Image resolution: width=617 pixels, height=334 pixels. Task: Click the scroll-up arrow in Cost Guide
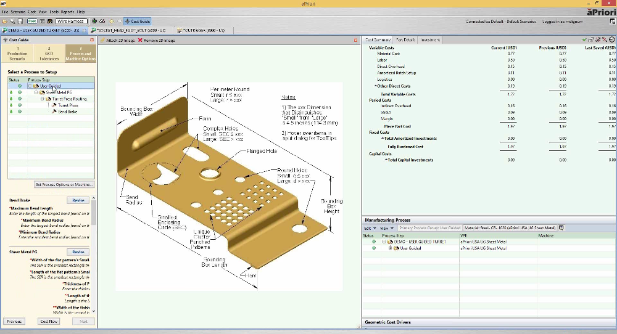coord(93,198)
